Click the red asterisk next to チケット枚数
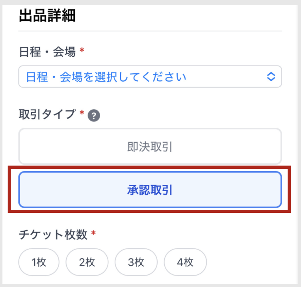This screenshot has height=287, width=301. (x=93, y=233)
